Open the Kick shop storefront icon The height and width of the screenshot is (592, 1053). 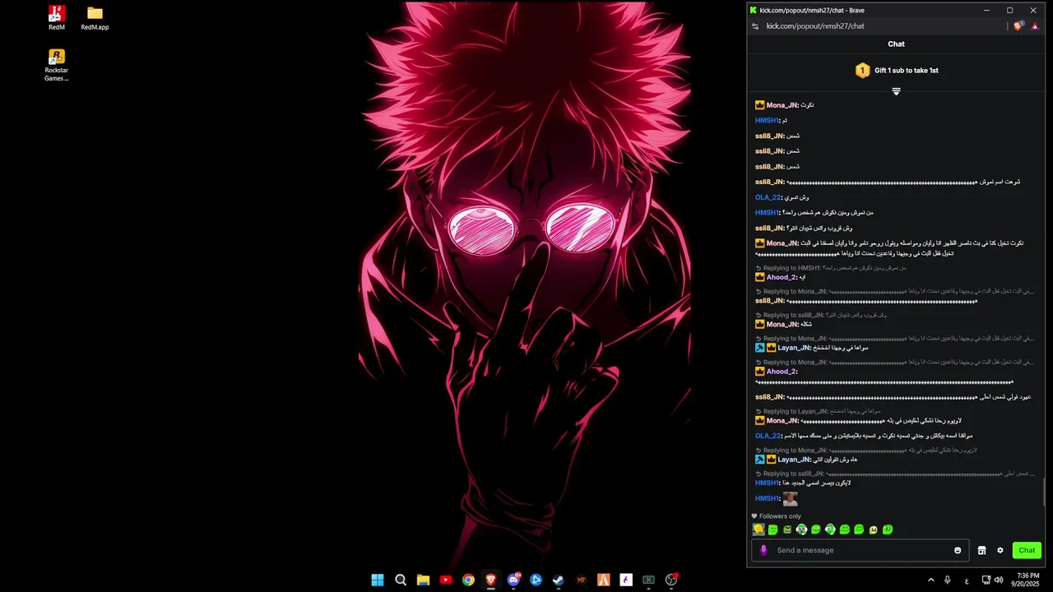[981, 550]
